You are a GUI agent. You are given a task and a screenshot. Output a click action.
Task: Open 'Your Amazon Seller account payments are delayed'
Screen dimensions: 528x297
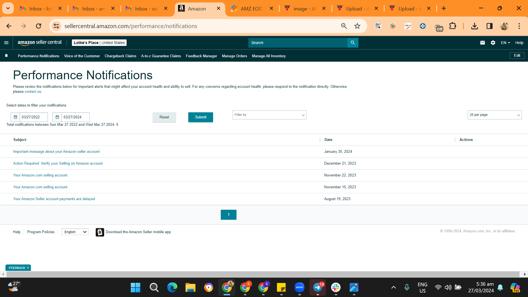coord(54,199)
